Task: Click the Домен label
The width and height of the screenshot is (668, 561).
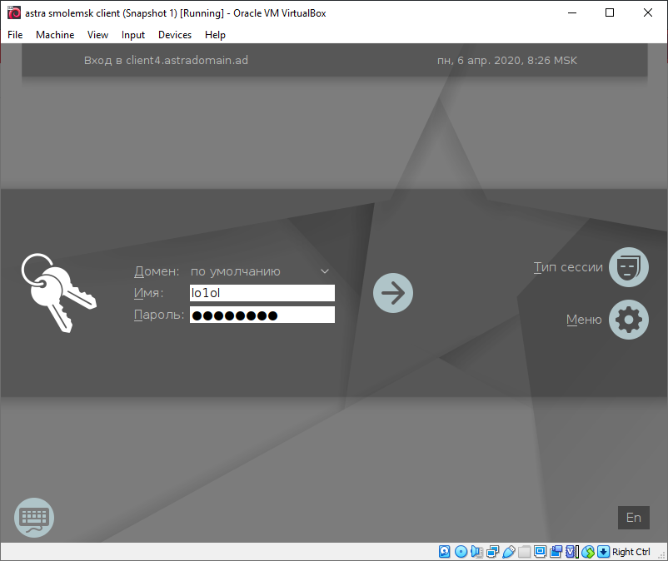Action: 157,271
